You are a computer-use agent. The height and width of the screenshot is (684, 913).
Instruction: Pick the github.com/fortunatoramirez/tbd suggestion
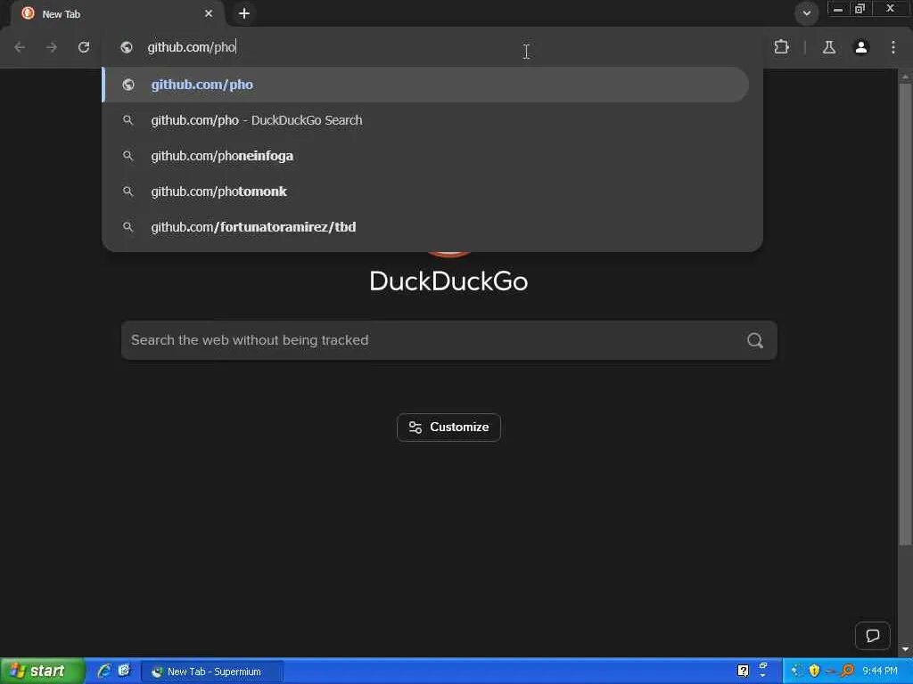tap(425, 227)
